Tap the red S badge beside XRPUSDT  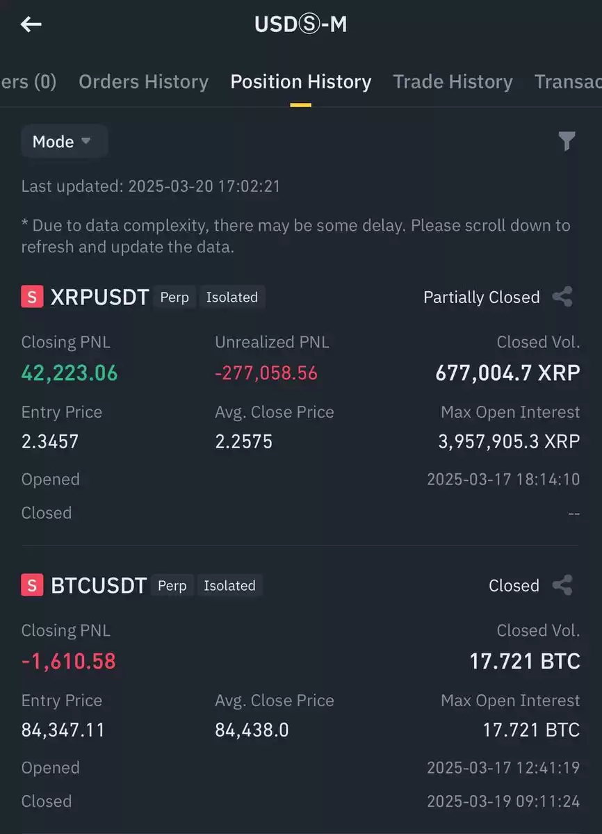coord(32,297)
